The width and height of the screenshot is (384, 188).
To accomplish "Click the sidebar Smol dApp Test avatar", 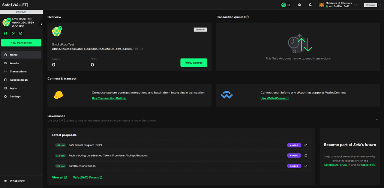I will (6, 22).
